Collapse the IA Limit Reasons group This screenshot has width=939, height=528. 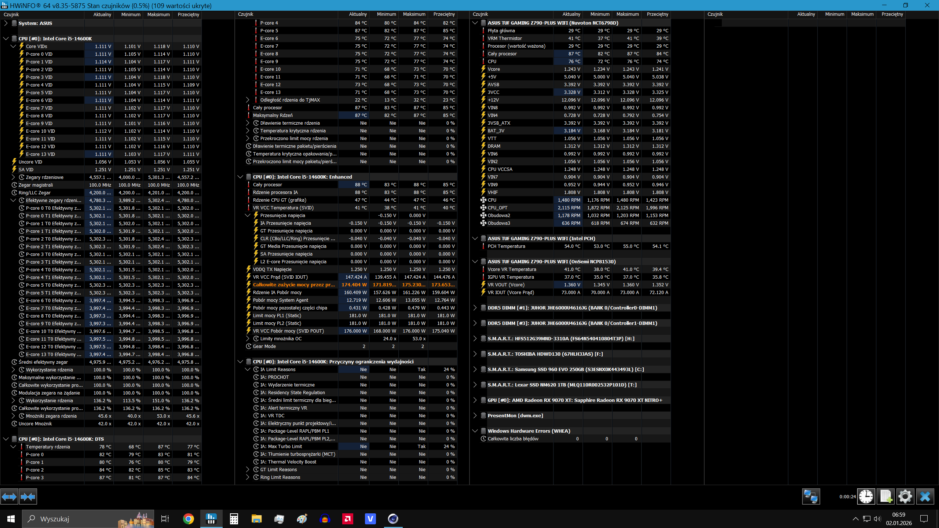248,369
